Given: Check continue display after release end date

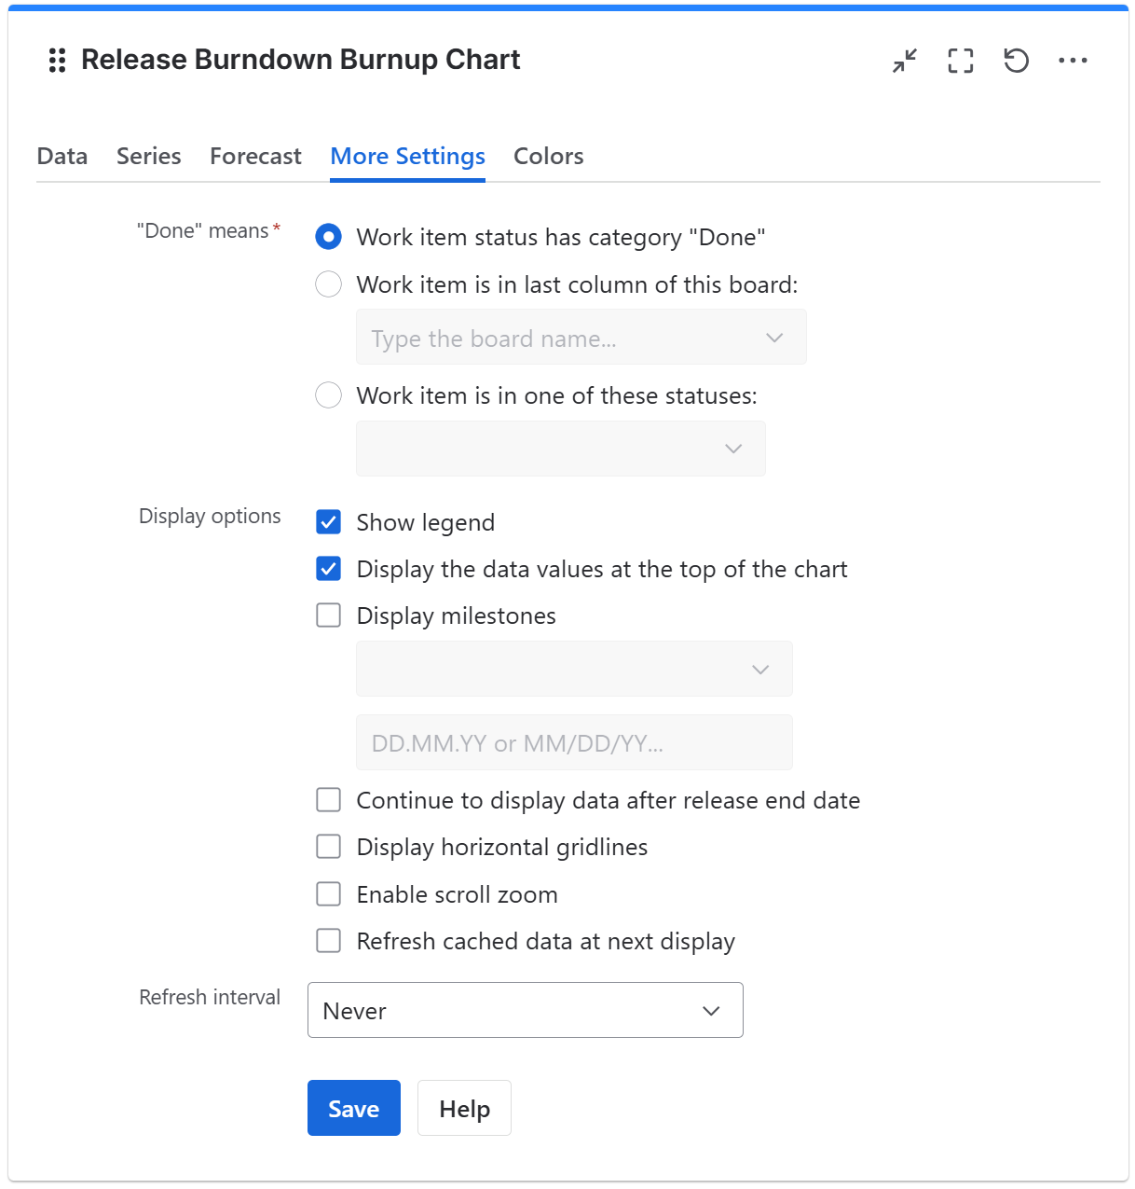Looking at the screenshot, I should [328, 800].
